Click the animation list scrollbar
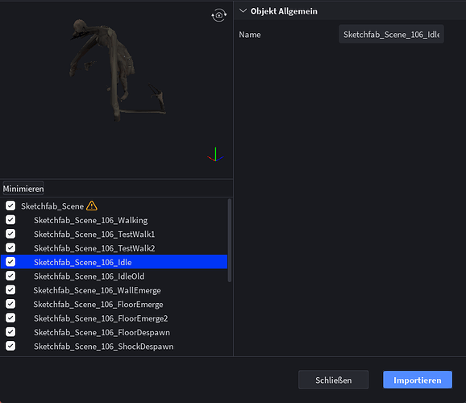 click(x=230, y=240)
